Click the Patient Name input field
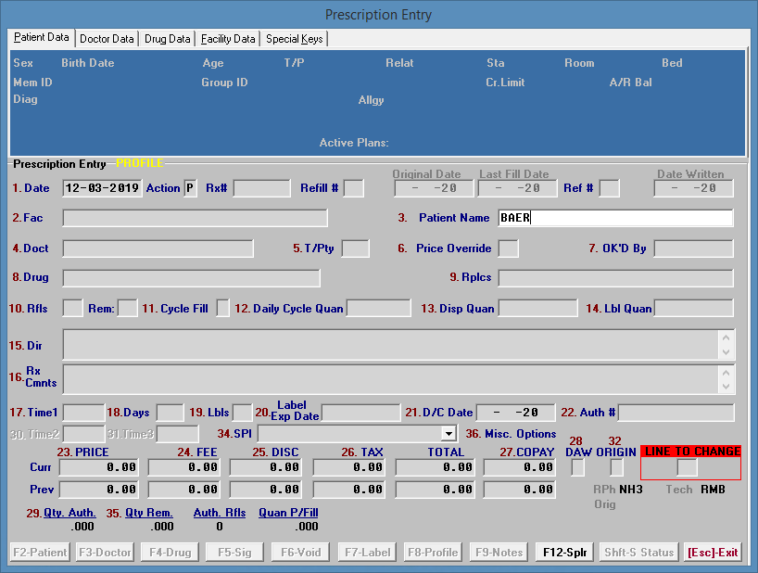Image resolution: width=758 pixels, height=573 pixels. (614, 218)
